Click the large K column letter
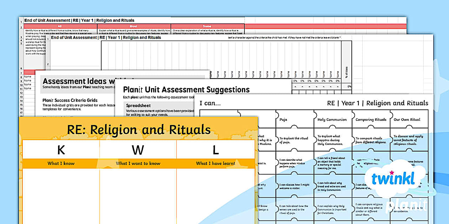Viewport: 449px width, 224px height. click(x=61, y=150)
